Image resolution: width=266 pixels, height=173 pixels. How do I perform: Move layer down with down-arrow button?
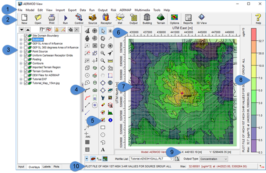tap(22, 30)
